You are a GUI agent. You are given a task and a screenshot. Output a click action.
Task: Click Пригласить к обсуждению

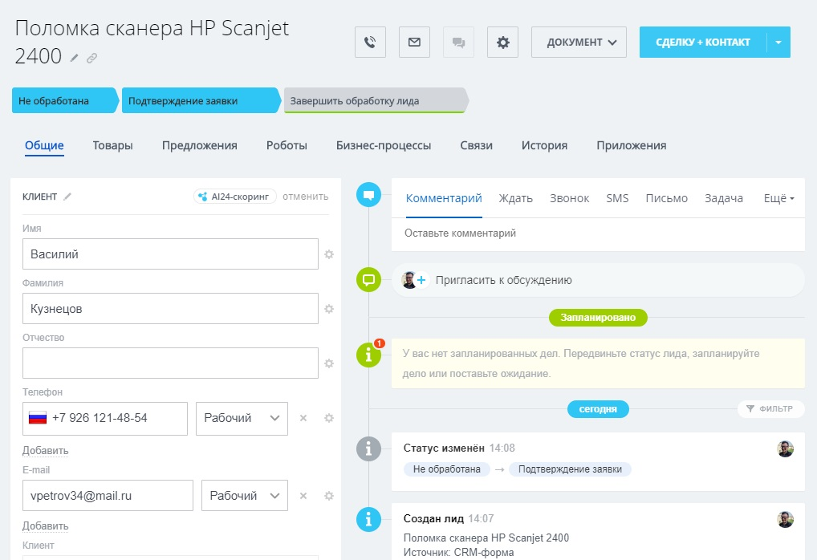[504, 280]
